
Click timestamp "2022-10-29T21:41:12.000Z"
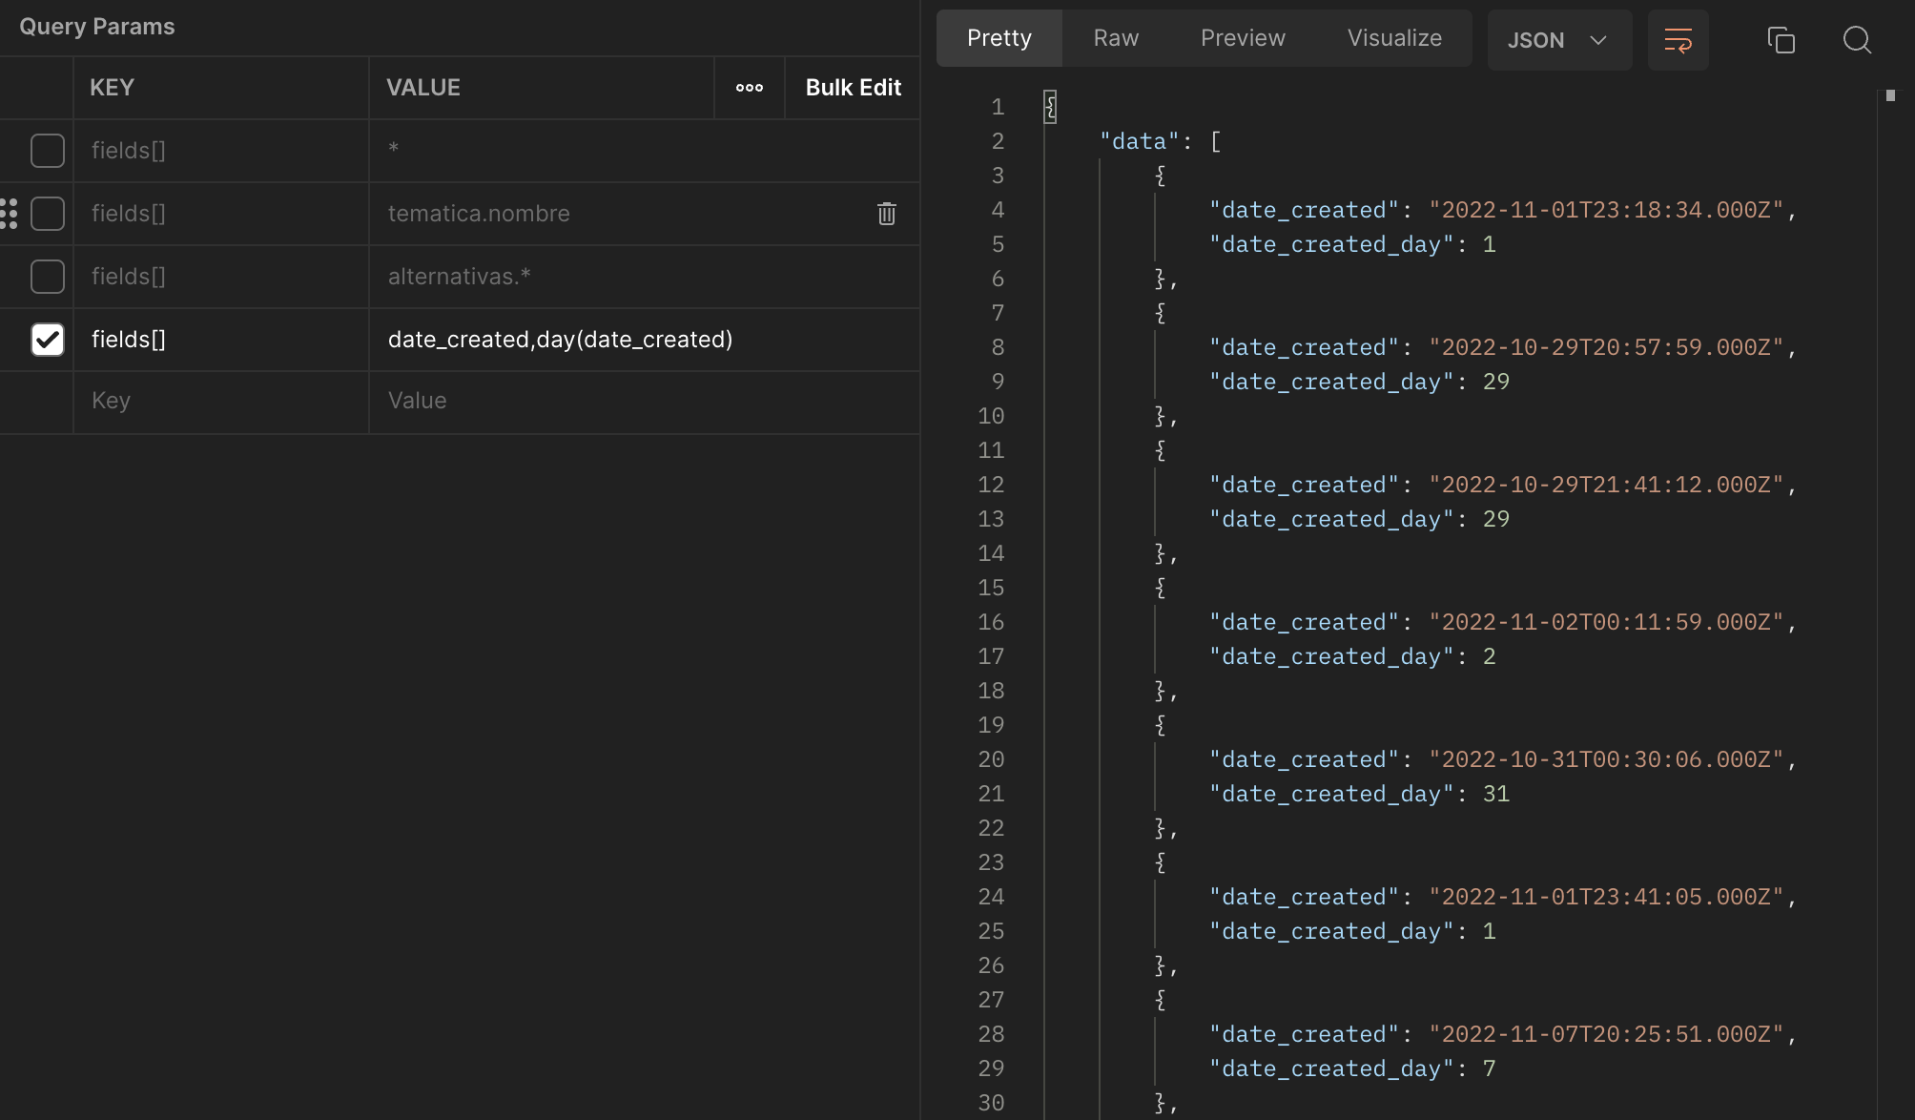coord(1606,485)
